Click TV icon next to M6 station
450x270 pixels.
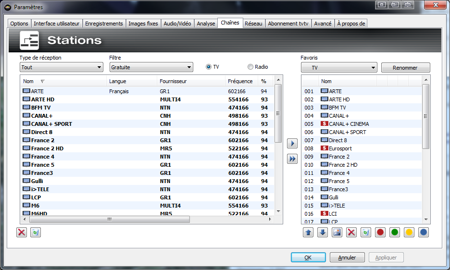(26, 206)
